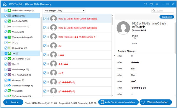This screenshot has height=108, width=177.
Task: Uncheck the first 0310 cv contact checkbox
Action: pos(45,19)
